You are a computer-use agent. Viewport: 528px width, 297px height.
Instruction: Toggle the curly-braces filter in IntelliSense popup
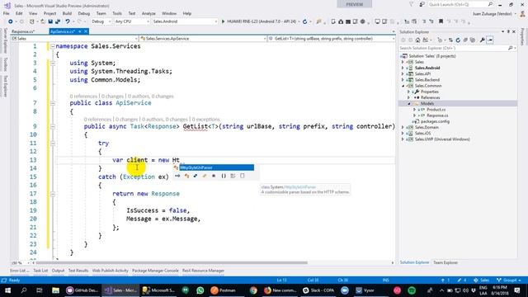(x=224, y=176)
